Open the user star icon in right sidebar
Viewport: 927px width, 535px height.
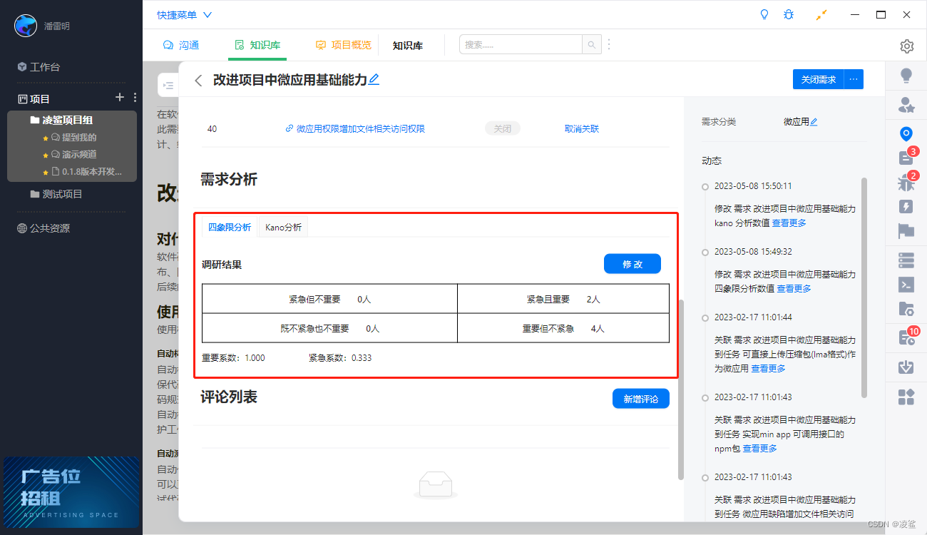click(x=906, y=106)
